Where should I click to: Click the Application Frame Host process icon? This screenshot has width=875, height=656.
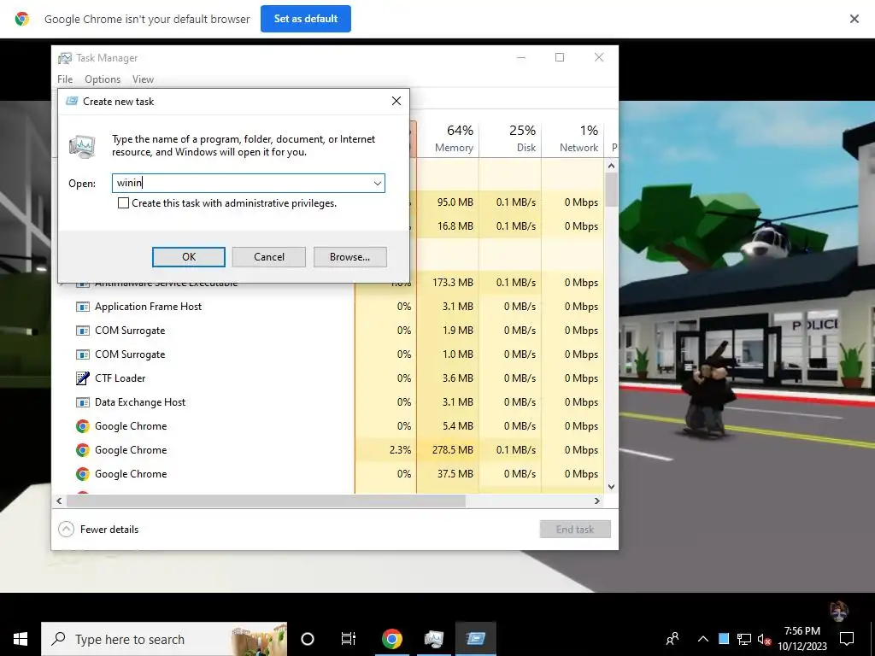point(83,307)
